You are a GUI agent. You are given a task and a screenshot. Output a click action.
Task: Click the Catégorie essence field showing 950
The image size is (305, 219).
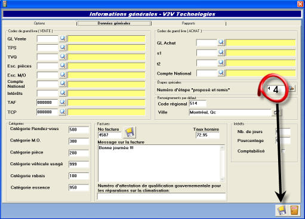click(79, 187)
